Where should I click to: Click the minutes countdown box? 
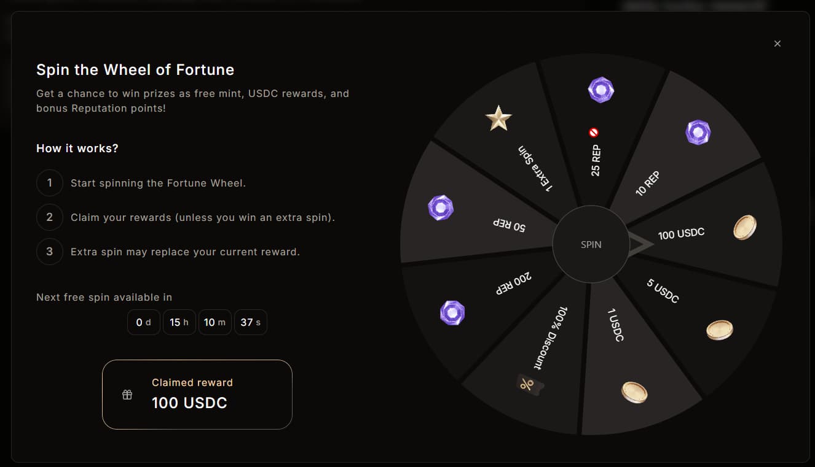click(215, 322)
